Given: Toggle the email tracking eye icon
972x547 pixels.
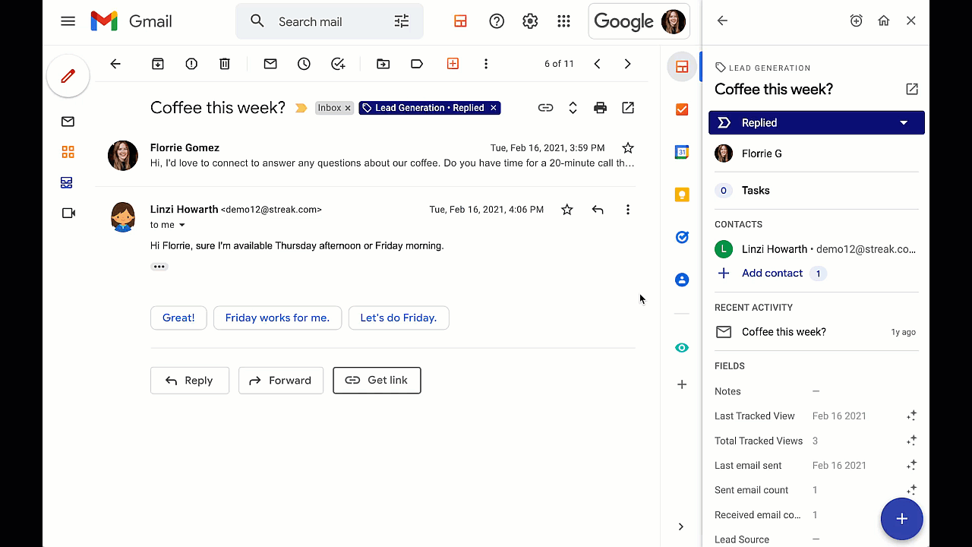Looking at the screenshot, I should coord(681,347).
